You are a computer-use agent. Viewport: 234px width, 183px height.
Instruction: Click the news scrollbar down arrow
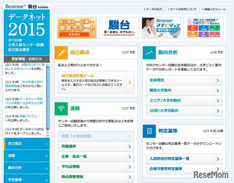click(x=48, y=136)
